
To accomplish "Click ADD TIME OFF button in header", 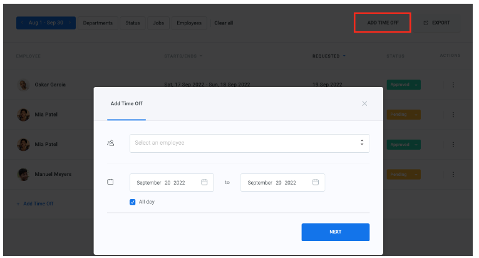I will [383, 23].
